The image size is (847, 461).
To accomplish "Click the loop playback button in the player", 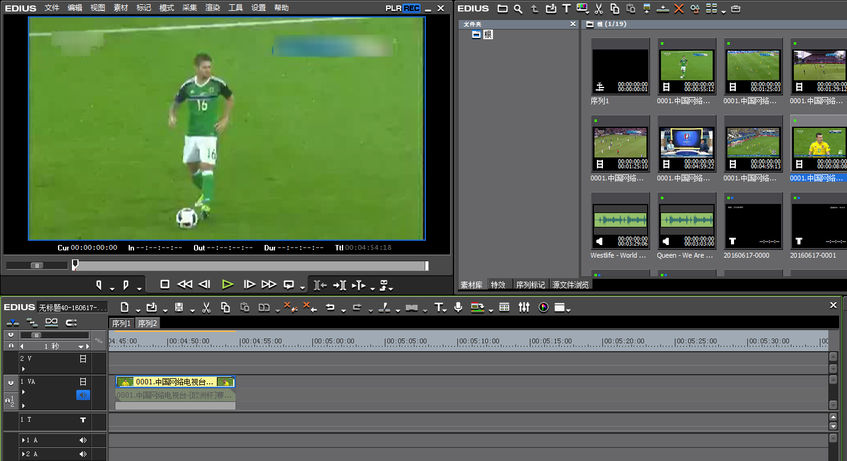I will tap(289, 284).
